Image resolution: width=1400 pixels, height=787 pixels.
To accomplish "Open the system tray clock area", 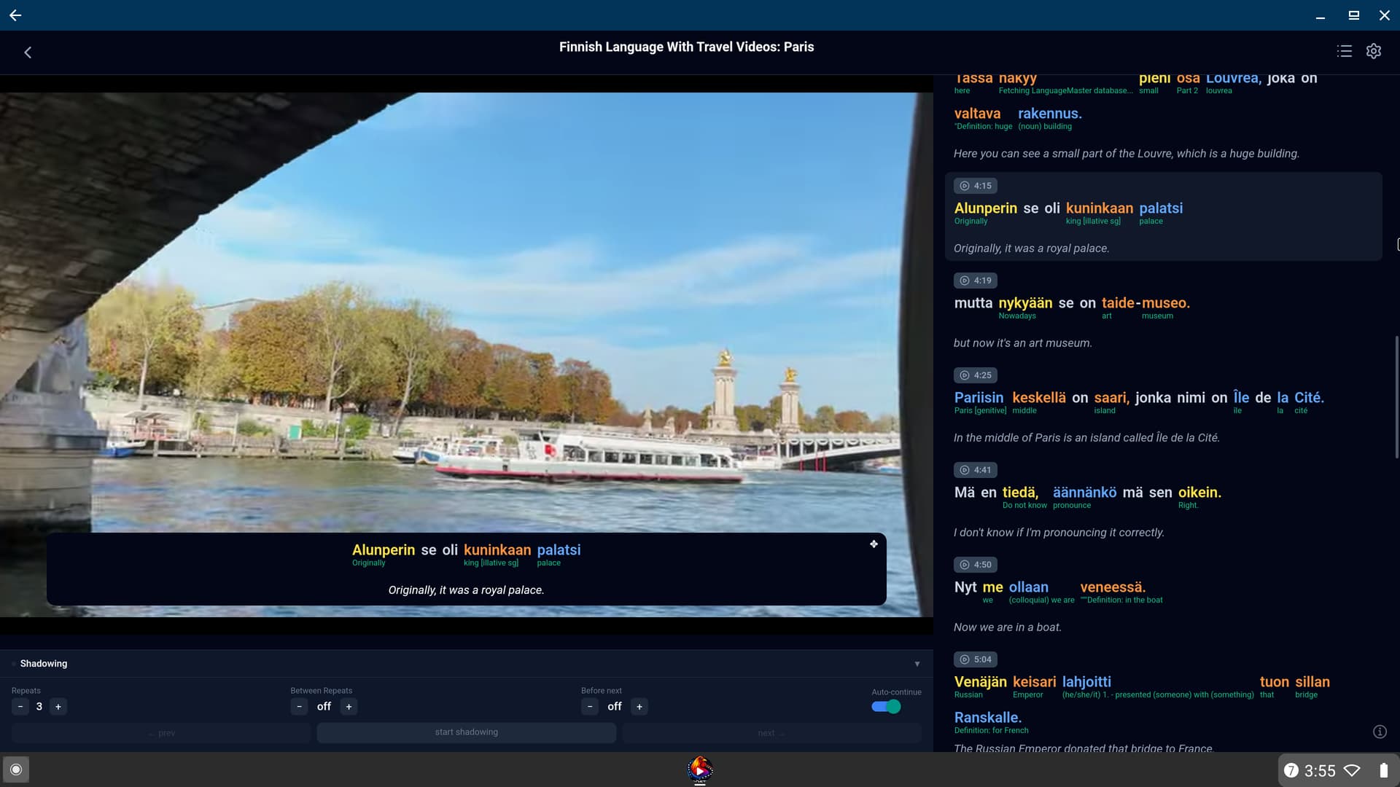I will tap(1319, 770).
